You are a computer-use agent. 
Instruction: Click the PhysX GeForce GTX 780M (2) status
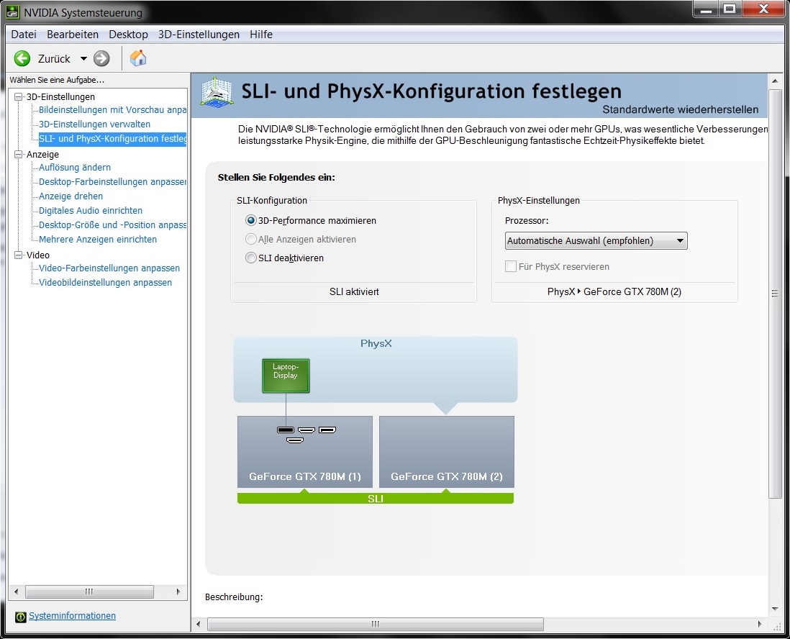(x=614, y=291)
